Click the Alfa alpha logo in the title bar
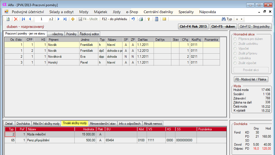Screen dimensions: 275x155 (5, 5)
